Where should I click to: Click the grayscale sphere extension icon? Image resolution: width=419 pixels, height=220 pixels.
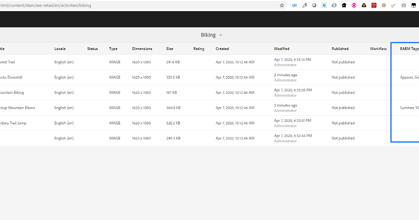(314, 5)
